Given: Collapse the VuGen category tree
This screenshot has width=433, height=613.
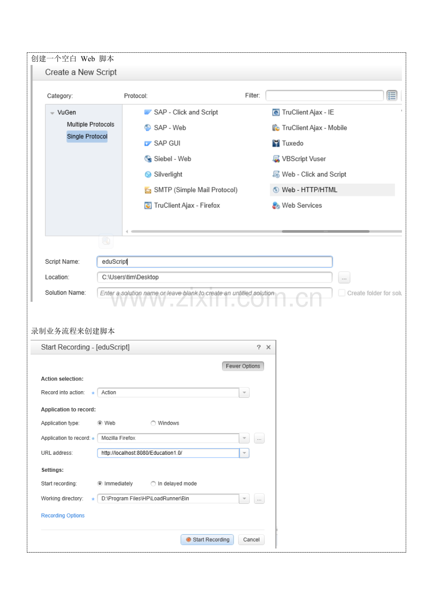Looking at the screenshot, I should [52, 112].
